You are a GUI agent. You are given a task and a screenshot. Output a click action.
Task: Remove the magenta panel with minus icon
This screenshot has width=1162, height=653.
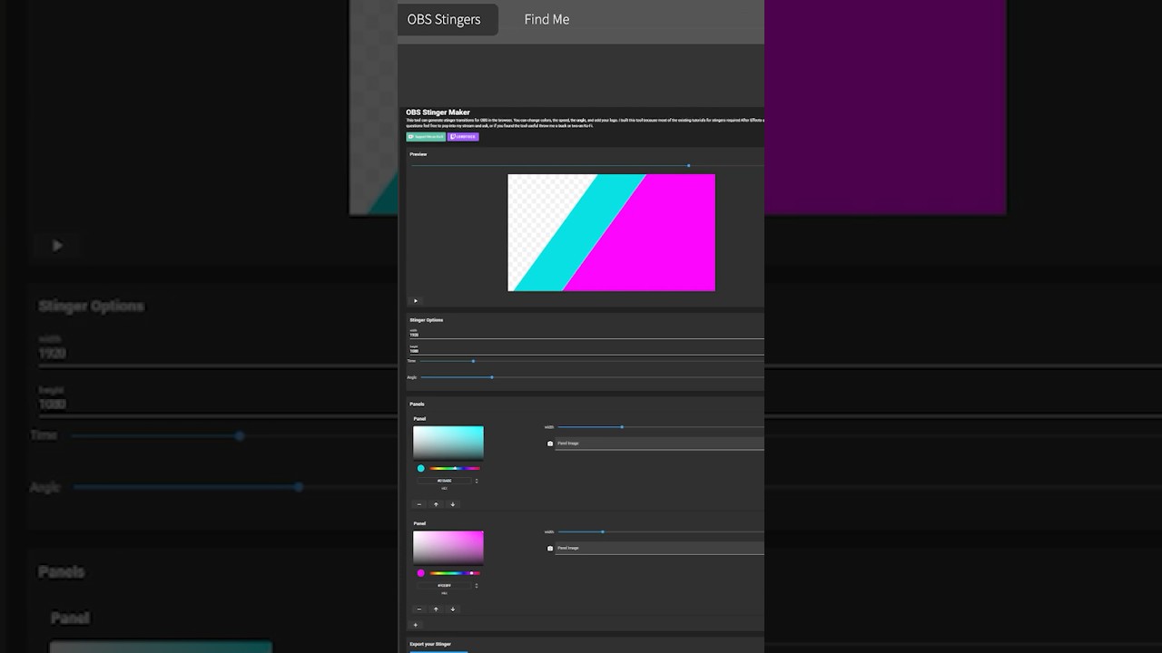tap(419, 609)
